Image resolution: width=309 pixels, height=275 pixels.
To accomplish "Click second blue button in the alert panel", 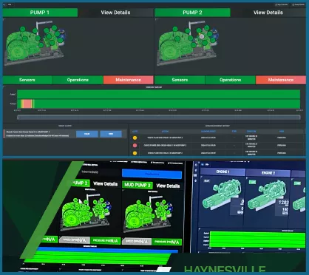I will tap(111, 134).
